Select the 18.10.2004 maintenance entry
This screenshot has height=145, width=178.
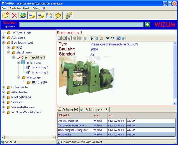coord(39,82)
